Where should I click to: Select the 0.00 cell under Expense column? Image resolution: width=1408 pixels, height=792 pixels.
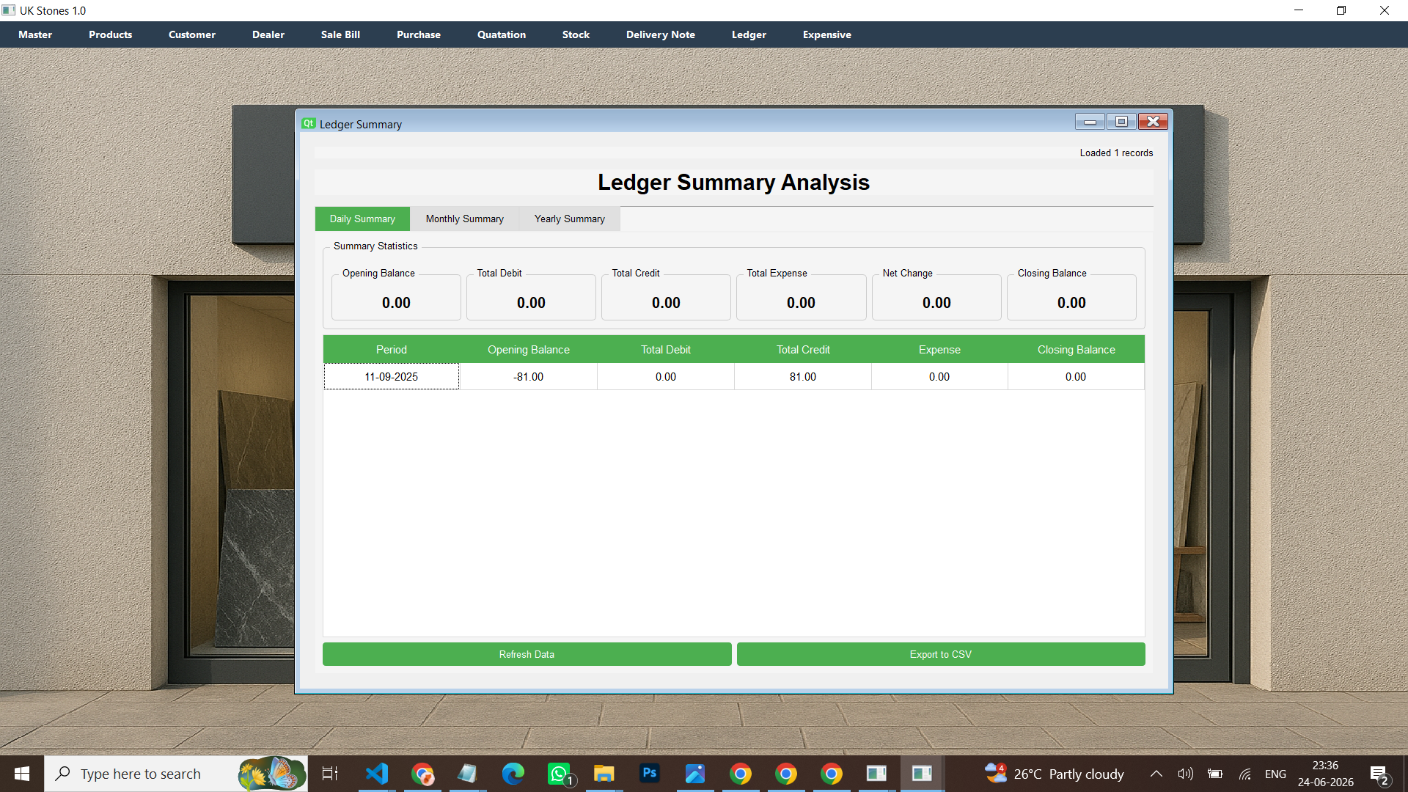(x=939, y=377)
